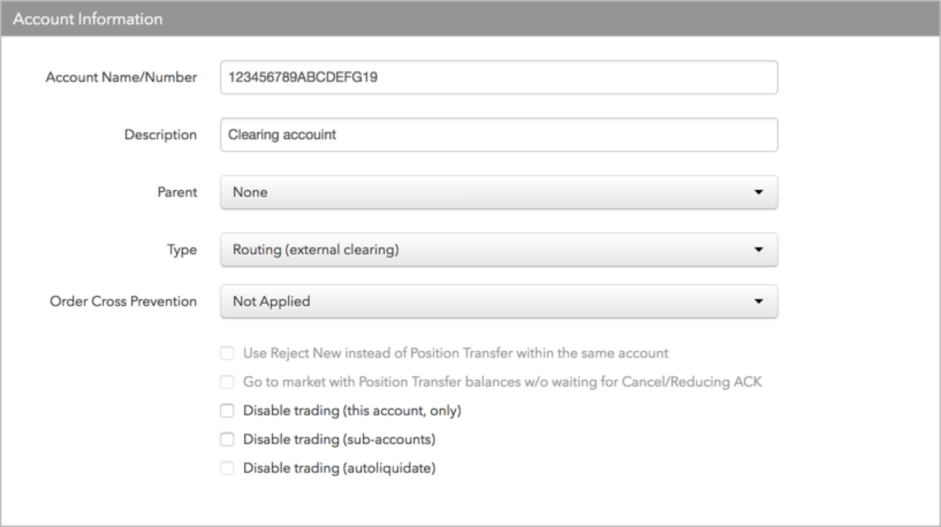The height and width of the screenshot is (527, 941).
Task: Open the Routing (external clearing) Type dropdown
Action: (x=499, y=250)
